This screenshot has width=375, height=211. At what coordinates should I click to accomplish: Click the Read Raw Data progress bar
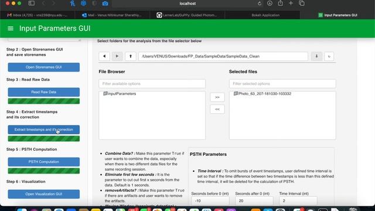[x=44, y=101]
